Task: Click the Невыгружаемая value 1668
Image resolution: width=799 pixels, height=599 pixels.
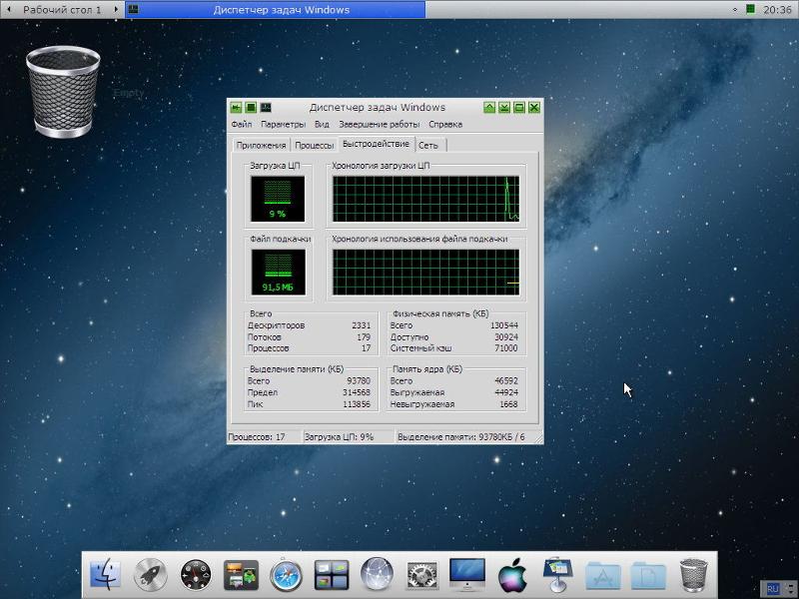Action: tap(508, 404)
